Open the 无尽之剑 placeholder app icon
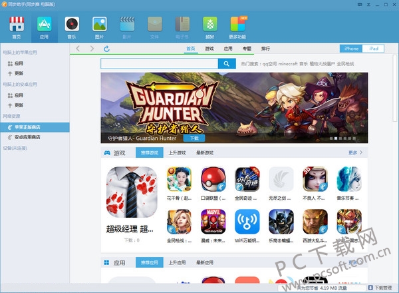Viewport: 399px width, 293px height. (281, 179)
